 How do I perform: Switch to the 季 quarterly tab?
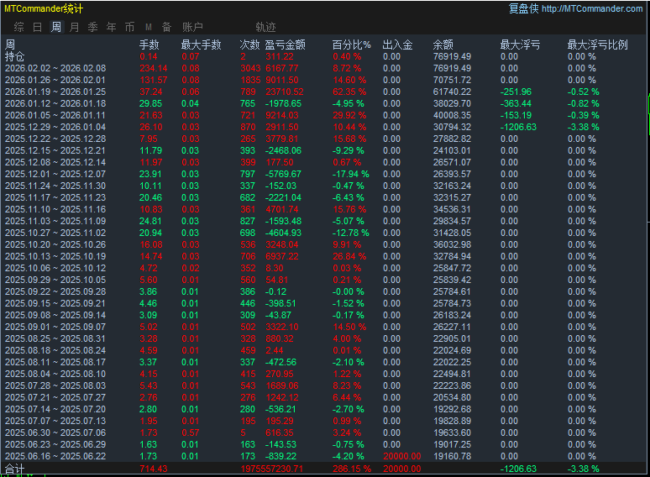coord(93,27)
